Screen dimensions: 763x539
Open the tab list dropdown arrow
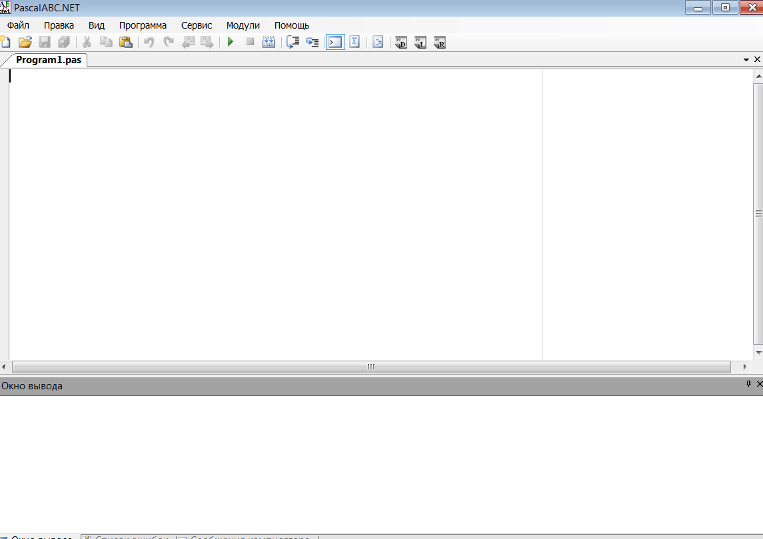point(746,60)
